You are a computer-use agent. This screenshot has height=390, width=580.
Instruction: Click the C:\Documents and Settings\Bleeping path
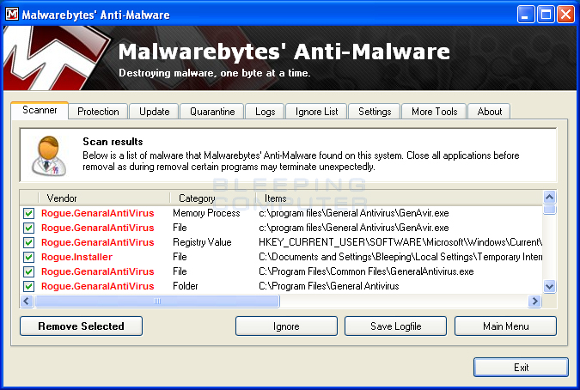coord(400,257)
